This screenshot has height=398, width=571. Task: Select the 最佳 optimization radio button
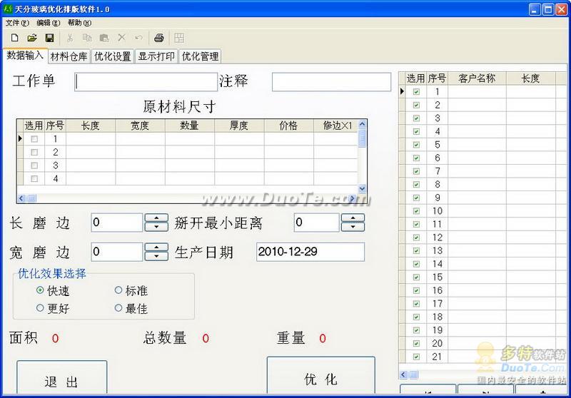pyautogui.click(x=118, y=308)
